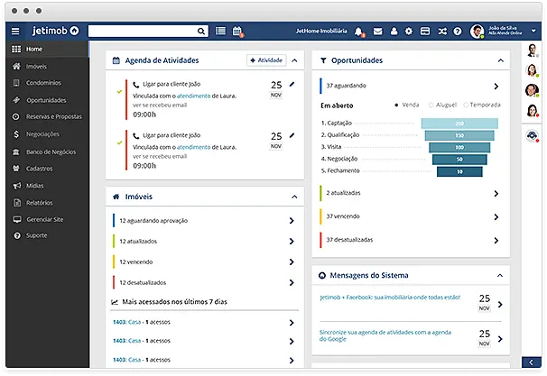Screen dimensions: 547x376
Task: Select the Temporada radio option
Action: pos(463,105)
